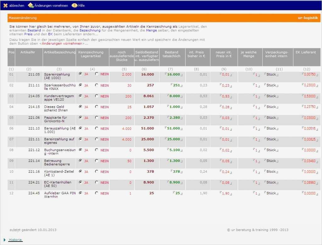This screenshot has width=322, height=245.
Task: Click the Hilfe text button
Action: coord(81,6)
